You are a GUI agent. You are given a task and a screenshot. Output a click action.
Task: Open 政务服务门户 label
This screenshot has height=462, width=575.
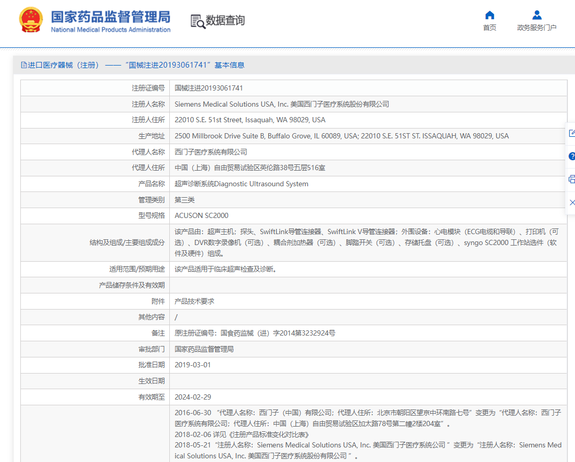coord(537,28)
